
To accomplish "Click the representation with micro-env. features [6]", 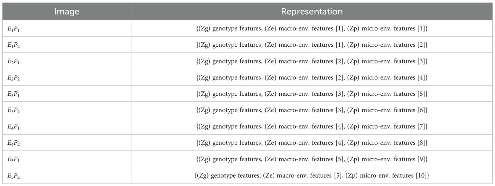I will (x=312, y=110).
